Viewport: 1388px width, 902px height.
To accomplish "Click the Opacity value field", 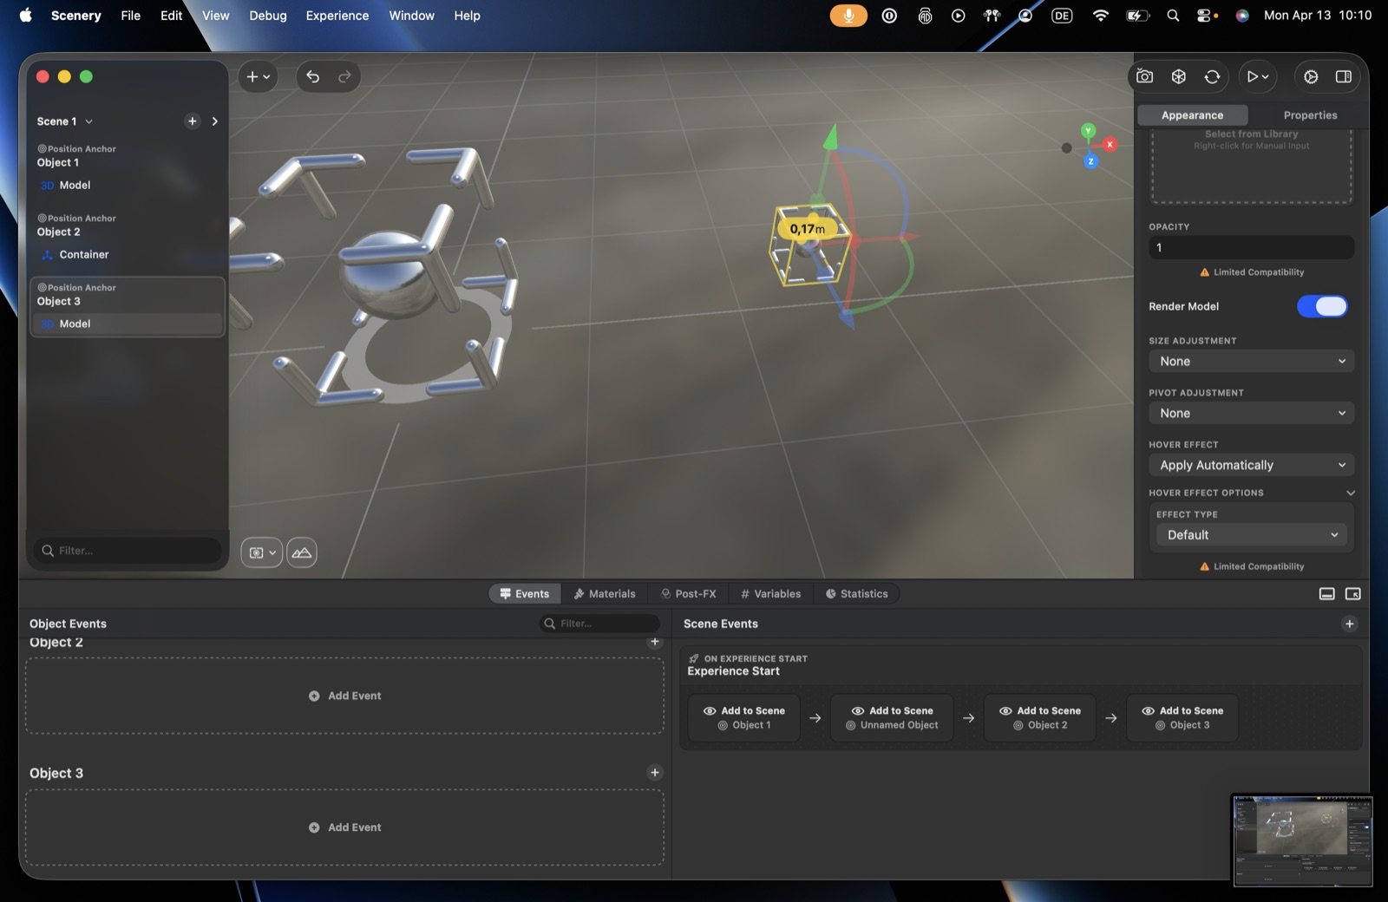I will (x=1251, y=247).
